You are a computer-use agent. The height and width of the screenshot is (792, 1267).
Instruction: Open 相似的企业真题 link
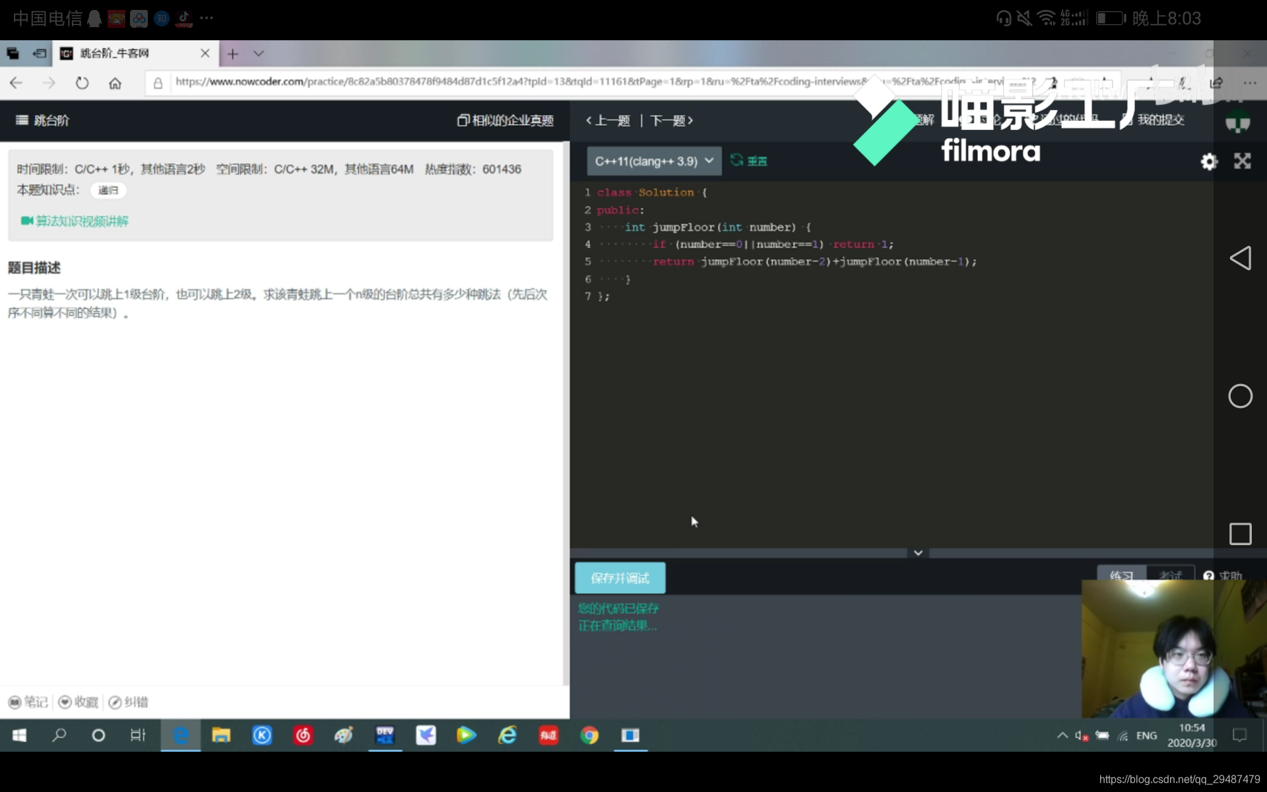pos(505,120)
